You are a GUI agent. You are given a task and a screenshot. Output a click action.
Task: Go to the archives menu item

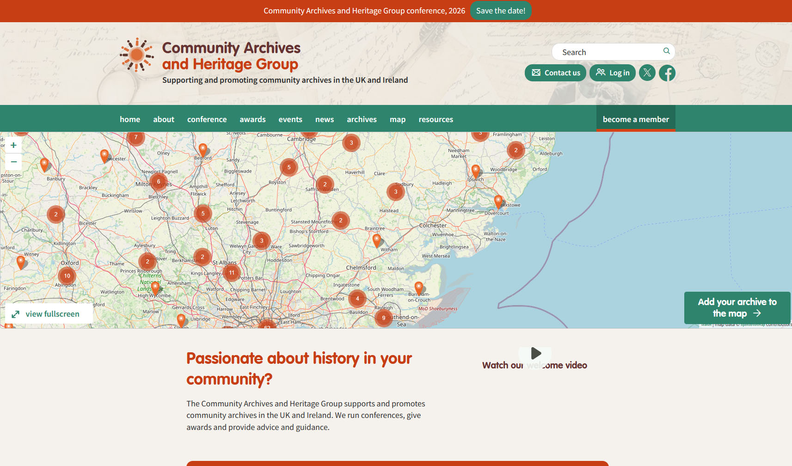pyautogui.click(x=362, y=119)
